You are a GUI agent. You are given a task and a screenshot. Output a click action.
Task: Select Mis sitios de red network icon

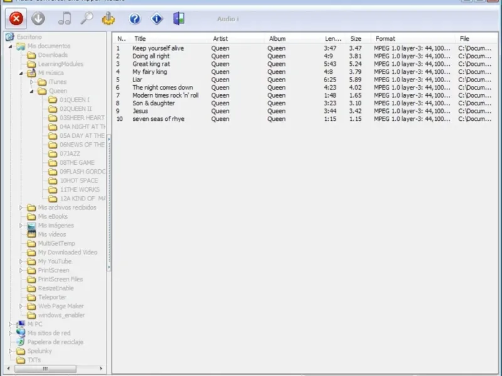click(x=21, y=333)
